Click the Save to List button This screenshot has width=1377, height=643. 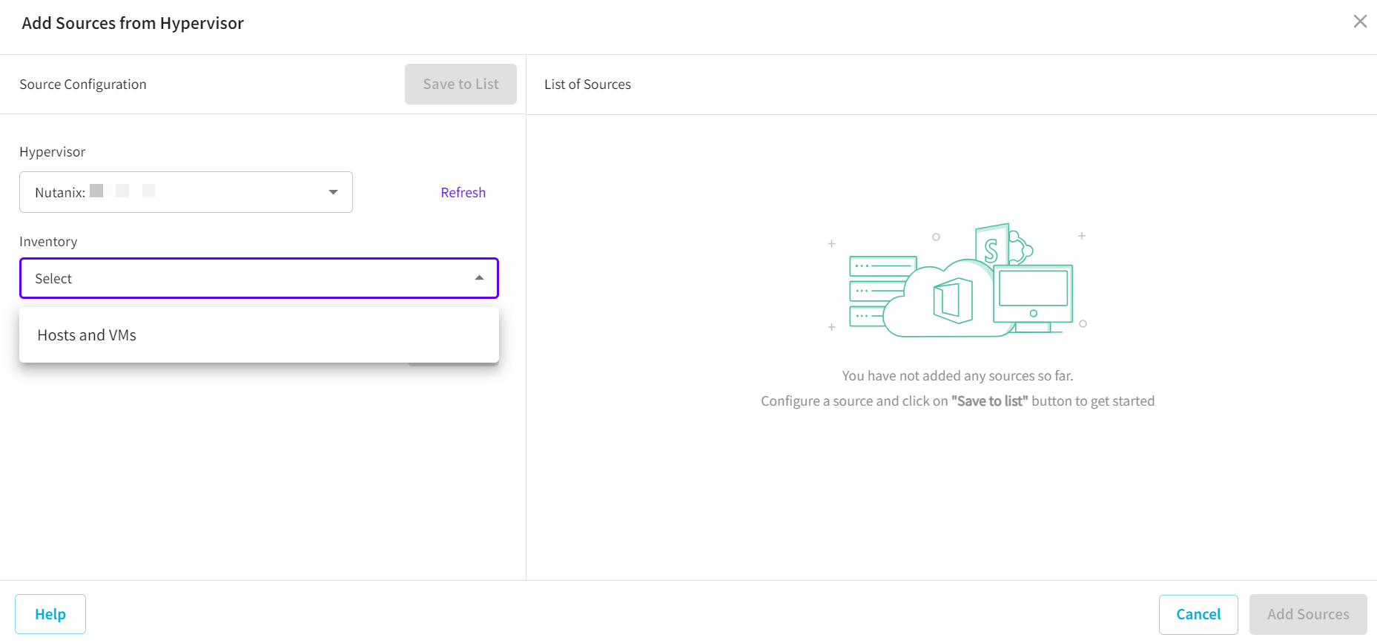point(460,84)
